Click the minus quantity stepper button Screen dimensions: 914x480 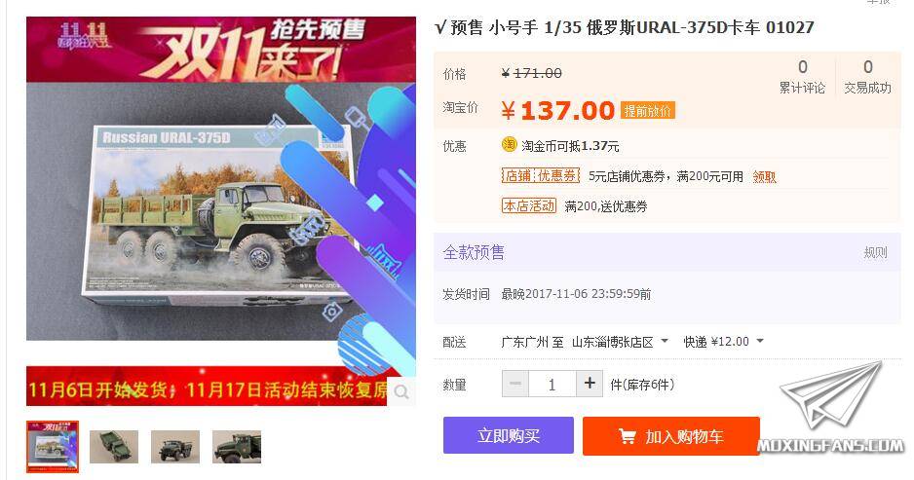515,384
